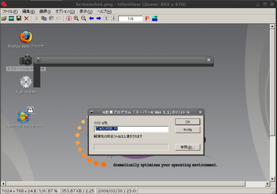Open the 画像(I) menu
The width and height of the screenshot is (277, 194).
pyautogui.click(x=45, y=11)
